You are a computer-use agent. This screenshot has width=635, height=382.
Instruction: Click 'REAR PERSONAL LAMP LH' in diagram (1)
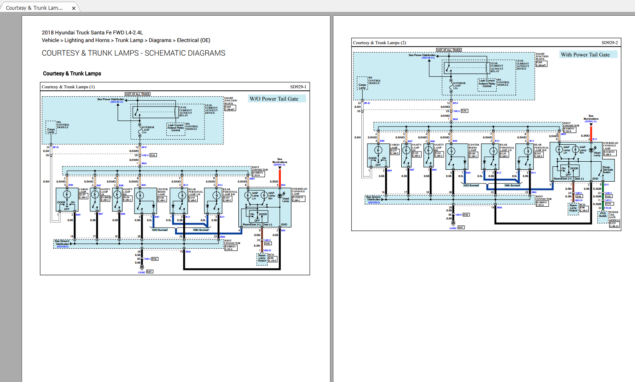196,192
